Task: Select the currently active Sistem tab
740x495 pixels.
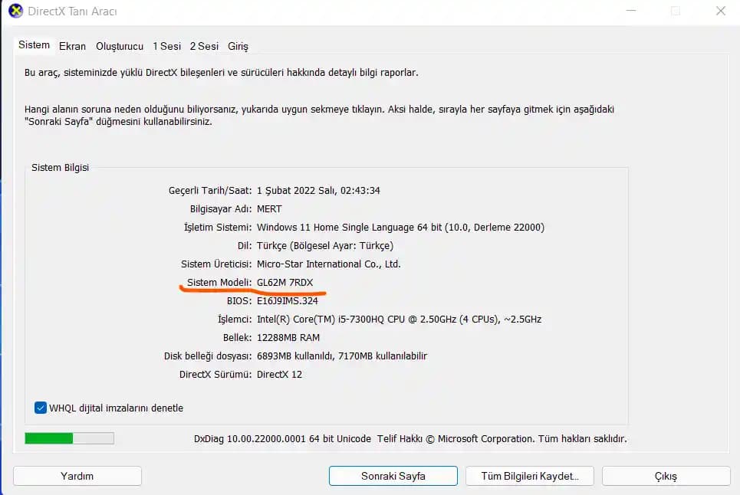Action: [34, 45]
